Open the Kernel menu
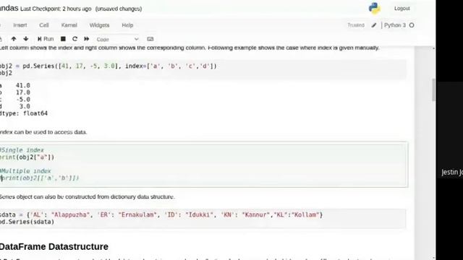The height and width of the screenshot is (260, 463). [x=69, y=25]
